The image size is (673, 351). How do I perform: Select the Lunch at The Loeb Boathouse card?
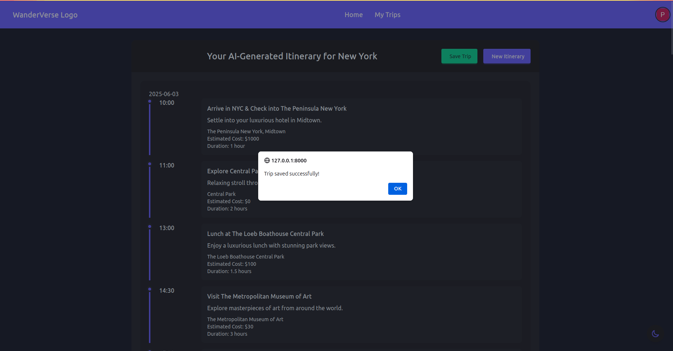pyautogui.click(x=361, y=252)
